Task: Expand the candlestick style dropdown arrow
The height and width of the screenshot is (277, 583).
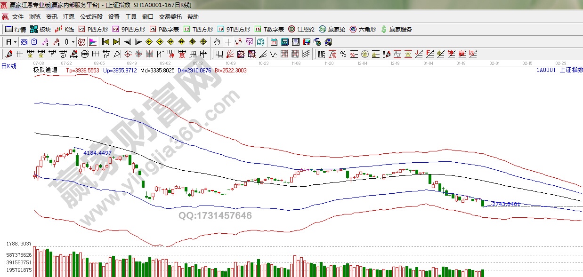Action: pyautogui.click(x=73, y=42)
